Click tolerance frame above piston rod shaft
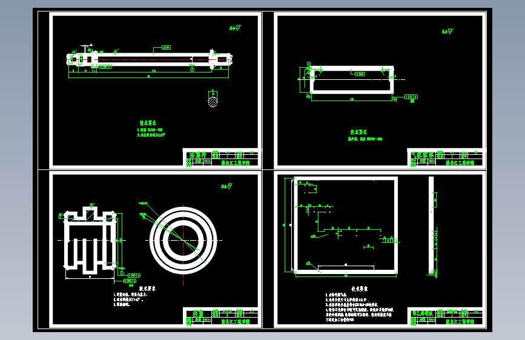 coord(167,48)
